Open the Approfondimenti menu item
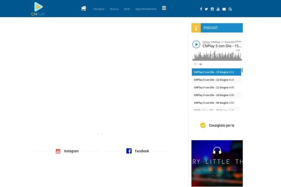This screenshot has height=187, width=281. [146, 9]
